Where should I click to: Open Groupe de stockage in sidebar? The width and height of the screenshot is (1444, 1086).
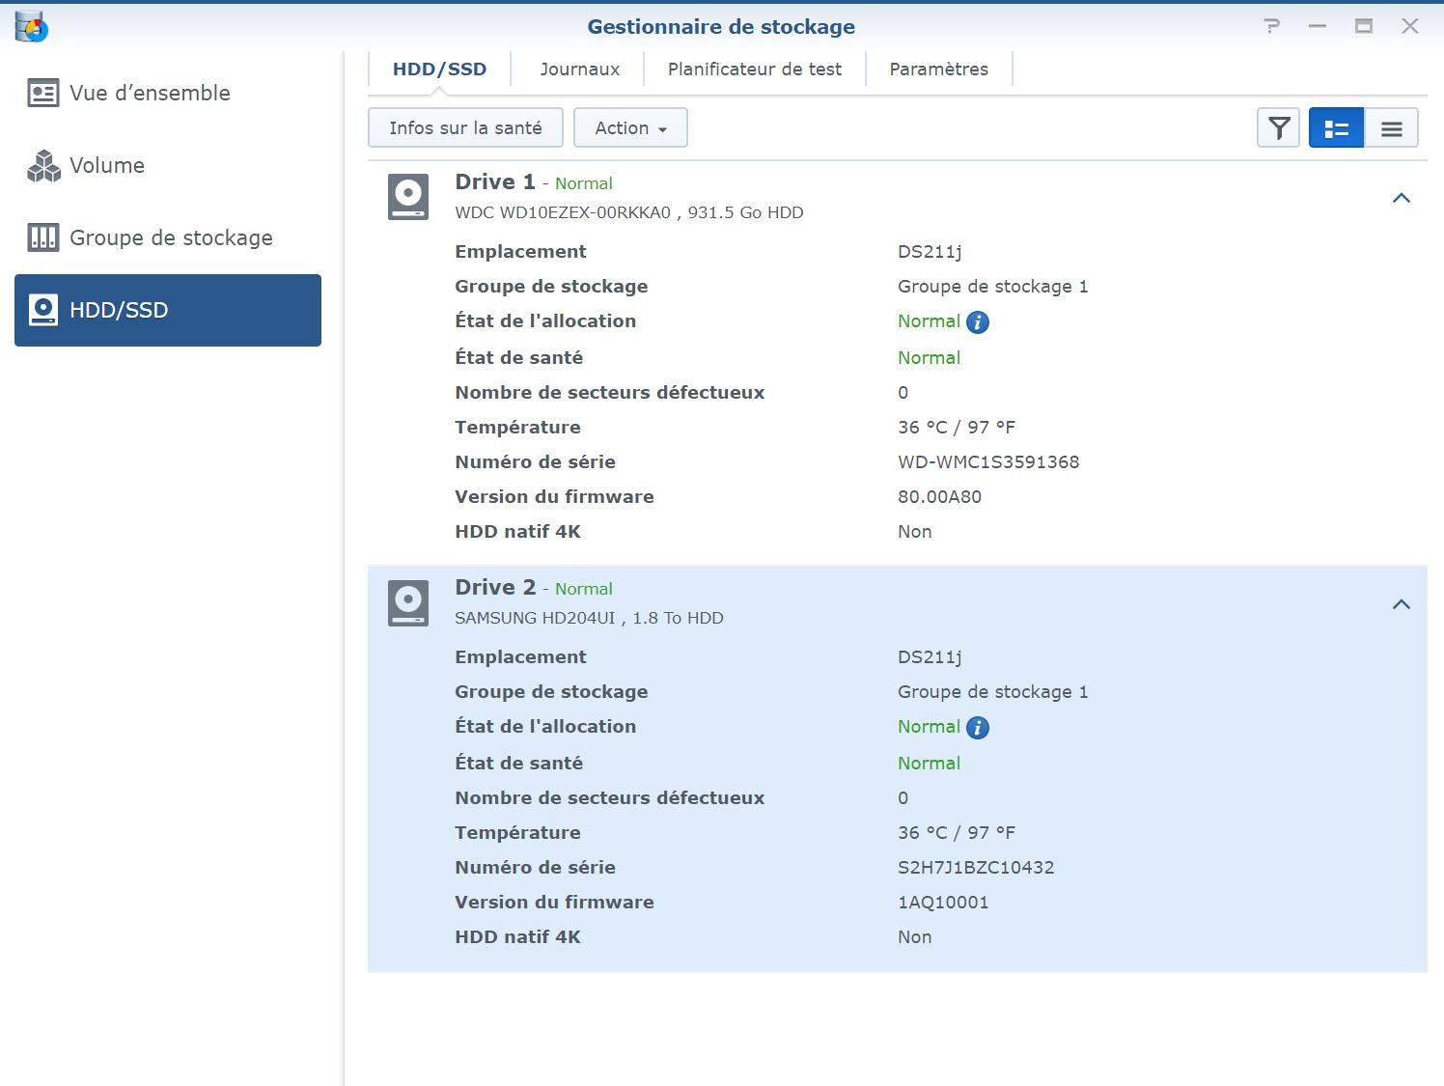[168, 237]
